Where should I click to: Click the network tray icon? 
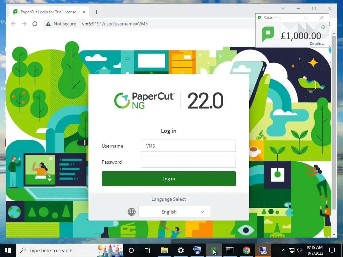pos(292,250)
